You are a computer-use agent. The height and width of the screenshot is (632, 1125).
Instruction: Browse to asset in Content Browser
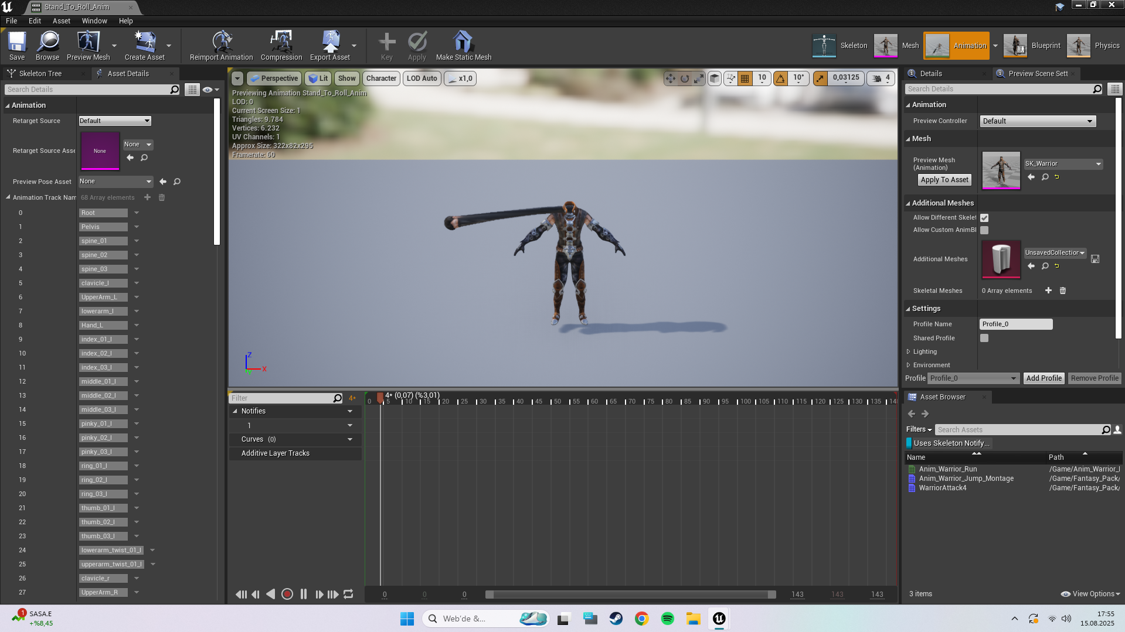click(47, 46)
